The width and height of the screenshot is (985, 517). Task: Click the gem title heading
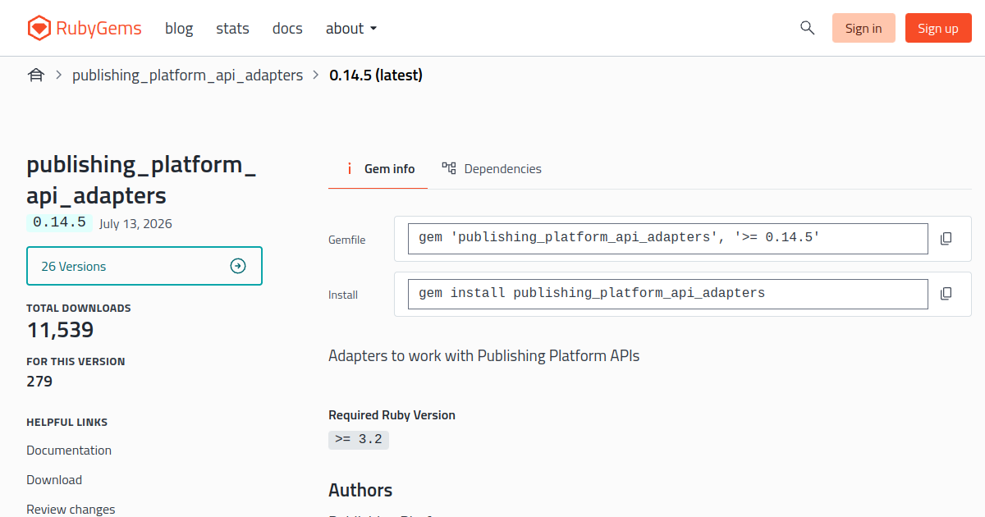[x=141, y=180]
